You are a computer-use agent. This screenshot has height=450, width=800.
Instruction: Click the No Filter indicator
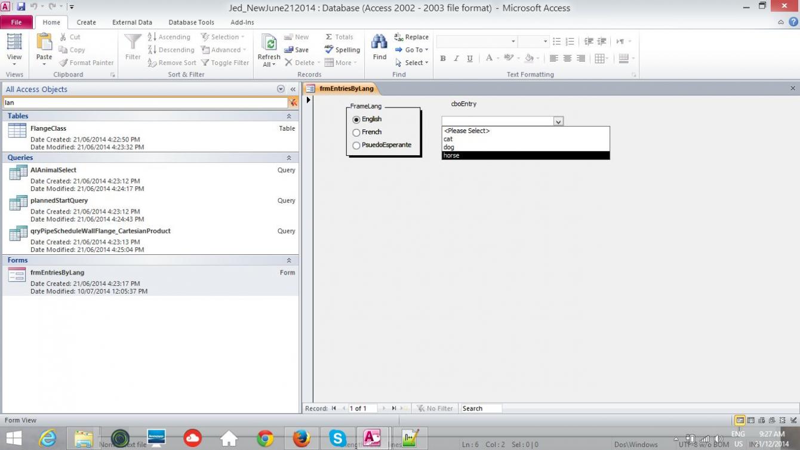435,409
